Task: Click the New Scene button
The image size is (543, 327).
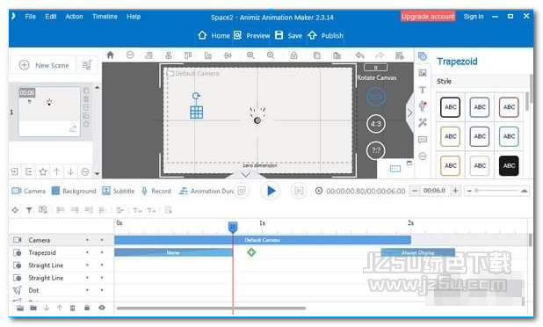Action: (44, 65)
